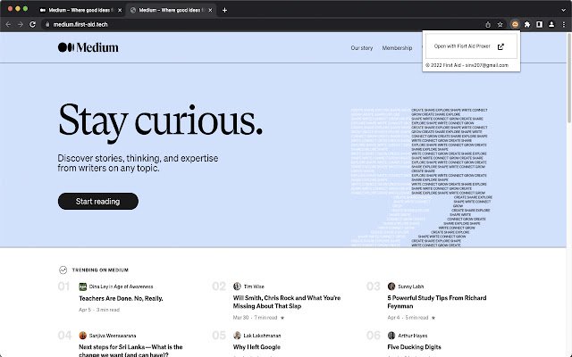The image size is (572, 357).
Task: Click Lak Lakshmanan's avatar
Action: pyautogui.click(x=237, y=336)
